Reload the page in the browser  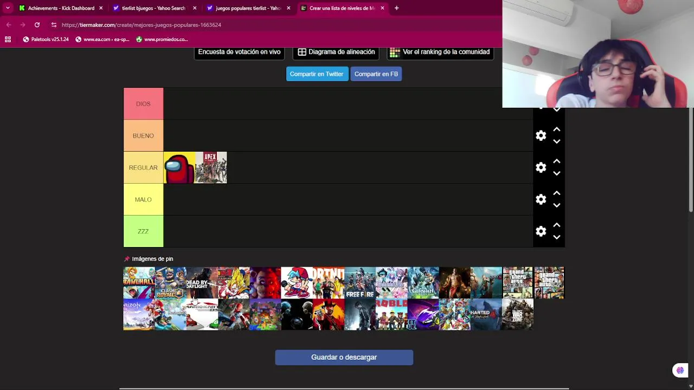coord(37,25)
